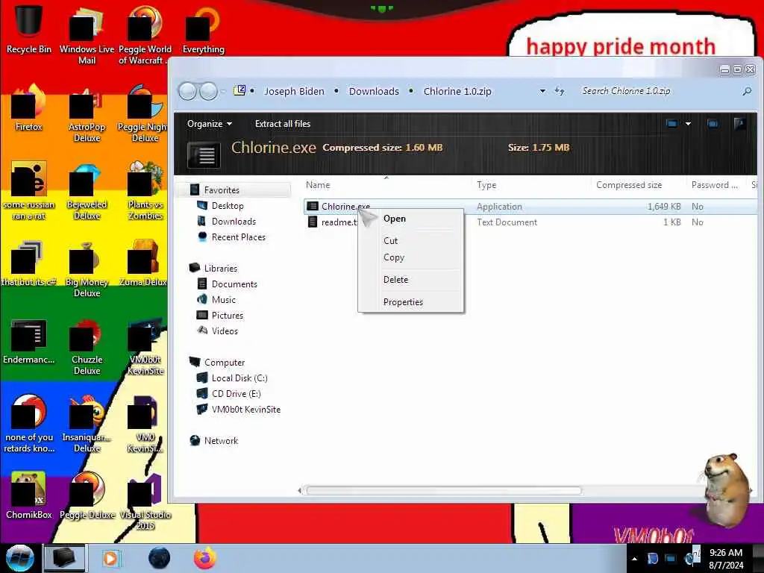Click the taskbar clock showing 9:26 AM
Image resolution: width=764 pixels, height=573 pixels.
point(726,559)
